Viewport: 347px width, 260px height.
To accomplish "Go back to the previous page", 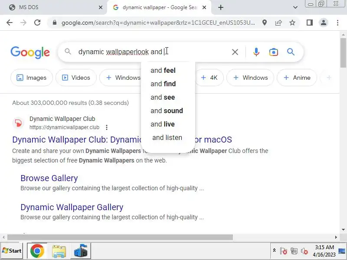I will pyautogui.click(x=10, y=23).
